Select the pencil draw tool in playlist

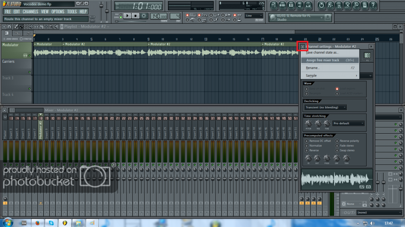click(16, 26)
